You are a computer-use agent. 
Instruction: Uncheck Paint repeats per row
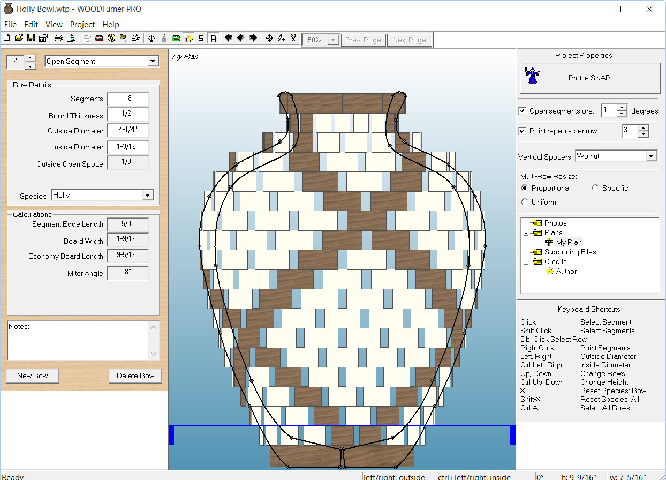point(523,131)
